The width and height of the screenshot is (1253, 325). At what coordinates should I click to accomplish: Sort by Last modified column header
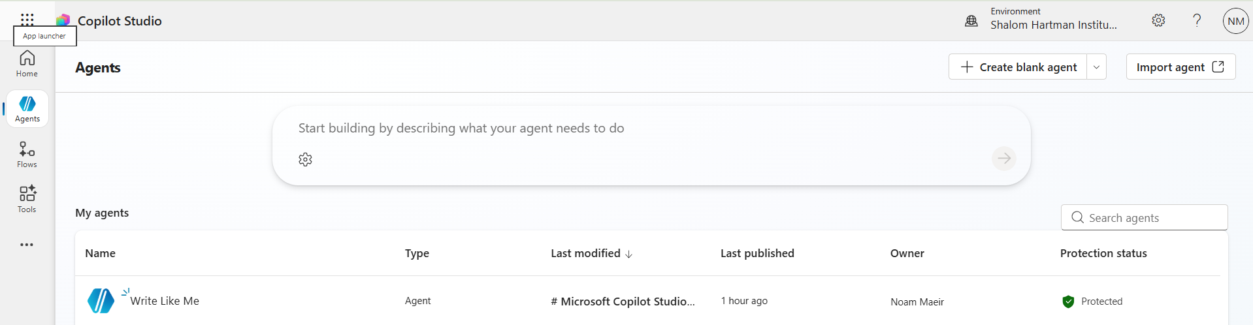point(591,253)
